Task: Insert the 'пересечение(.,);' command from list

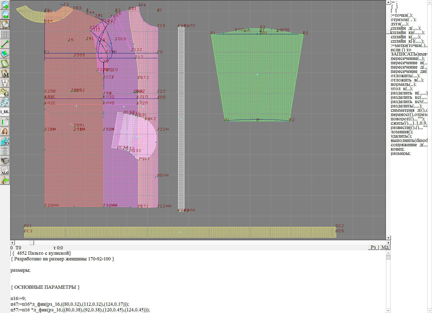Action: (407, 59)
